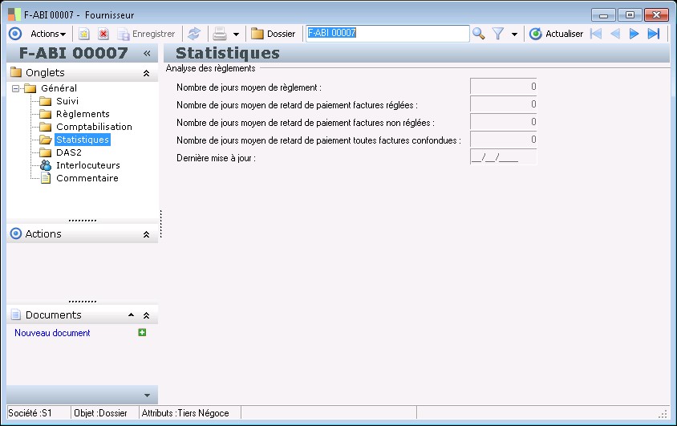Open the DAS2 tab
Screen dimensions: 677x426
pos(69,152)
